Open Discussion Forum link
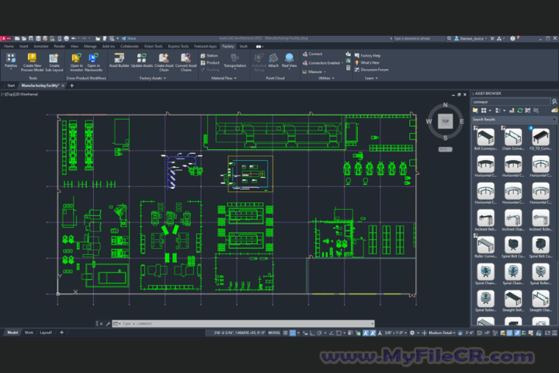 point(371,70)
